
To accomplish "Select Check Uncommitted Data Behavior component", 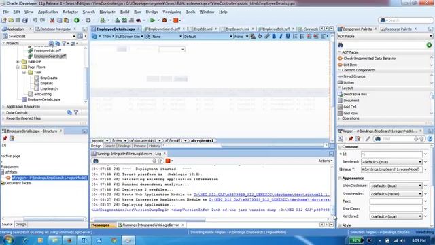I will click(370, 59).
